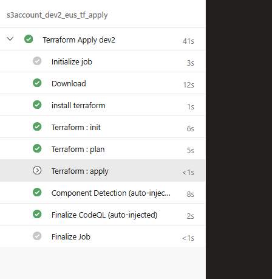This screenshot has width=272, height=279.
Task: Click green success icon beside Terraform Apply dev2
Action: 29,39
